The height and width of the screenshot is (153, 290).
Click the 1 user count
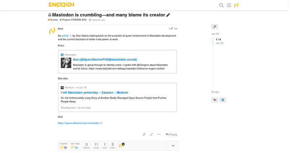click(x=105, y=145)
